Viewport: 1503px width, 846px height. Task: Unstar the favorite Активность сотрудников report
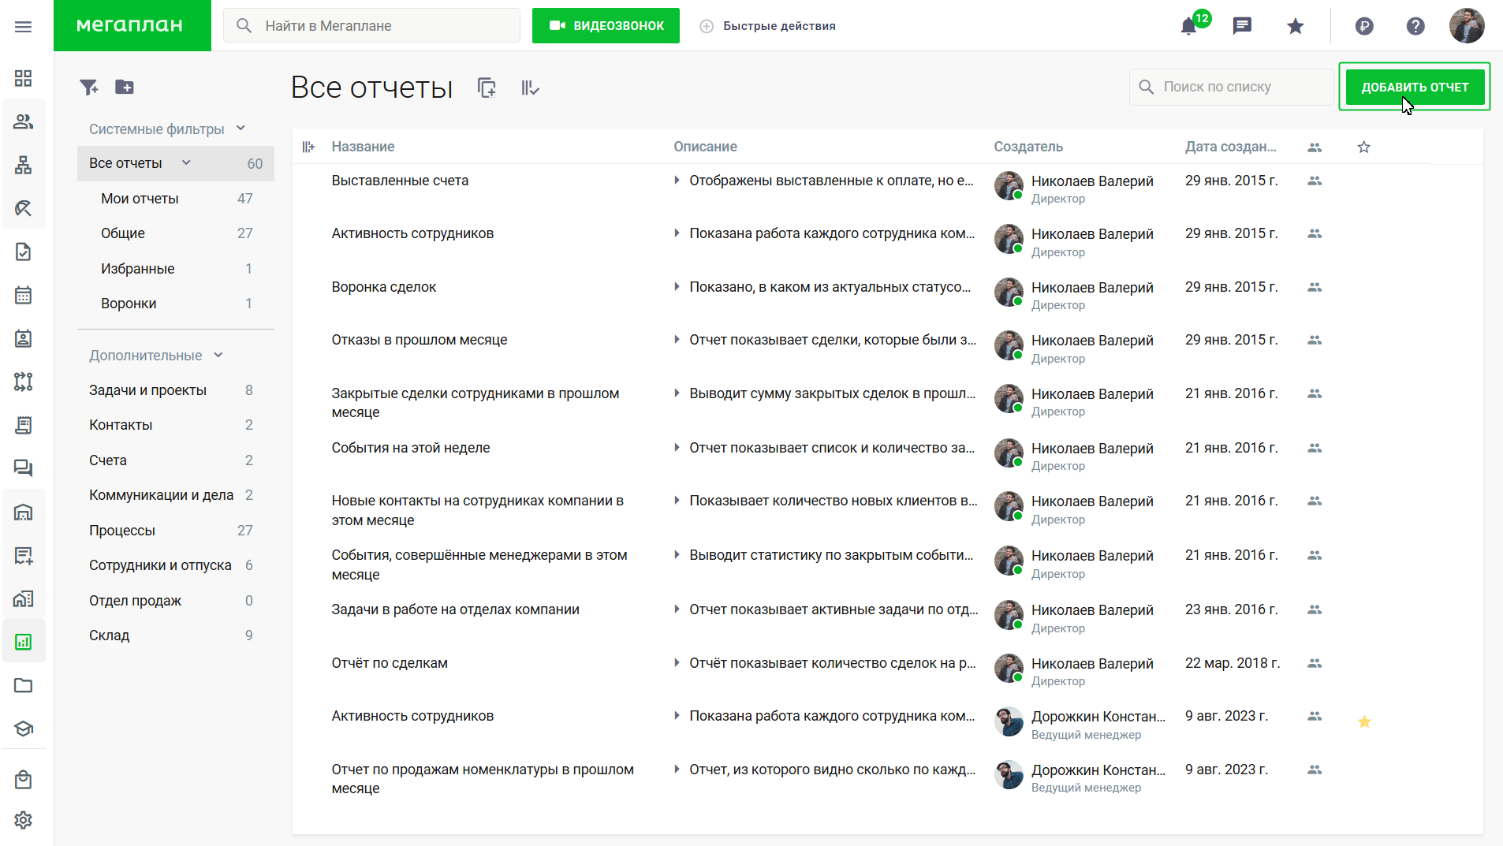[1364, 721]
